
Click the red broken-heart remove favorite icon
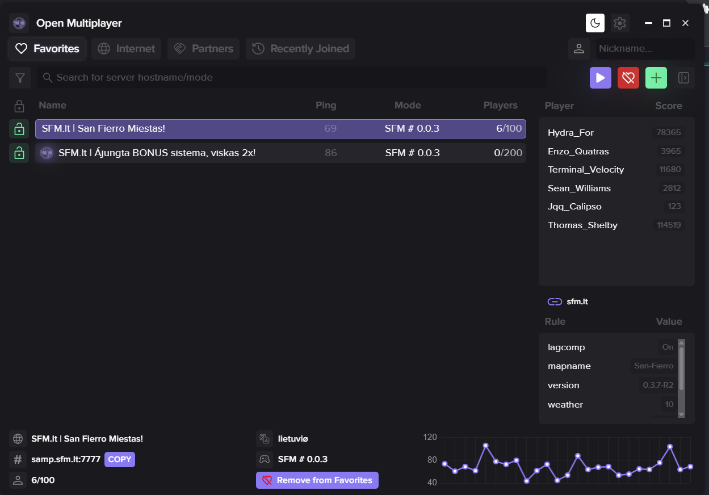tap(628, 78)
